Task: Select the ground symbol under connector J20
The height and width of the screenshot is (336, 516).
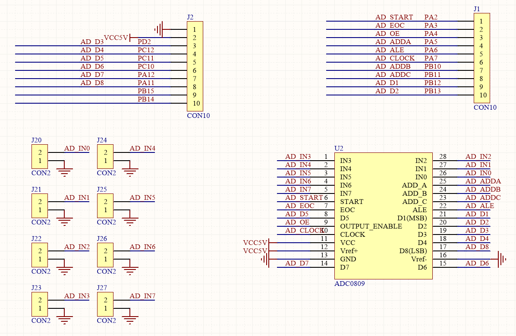Action: [64, 172]
